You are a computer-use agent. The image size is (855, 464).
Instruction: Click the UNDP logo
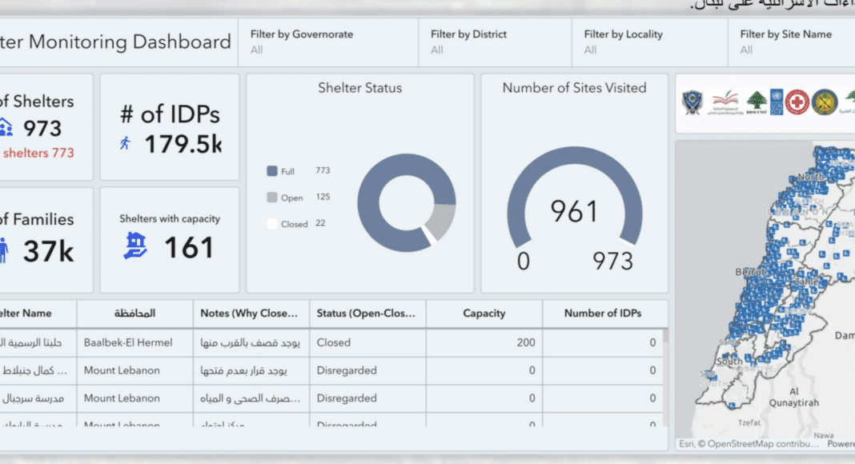click(776, 102)
